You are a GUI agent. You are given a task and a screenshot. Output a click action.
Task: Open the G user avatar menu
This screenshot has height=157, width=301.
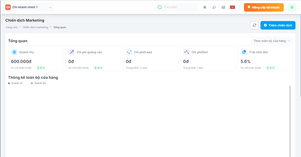tap(292, 7)
